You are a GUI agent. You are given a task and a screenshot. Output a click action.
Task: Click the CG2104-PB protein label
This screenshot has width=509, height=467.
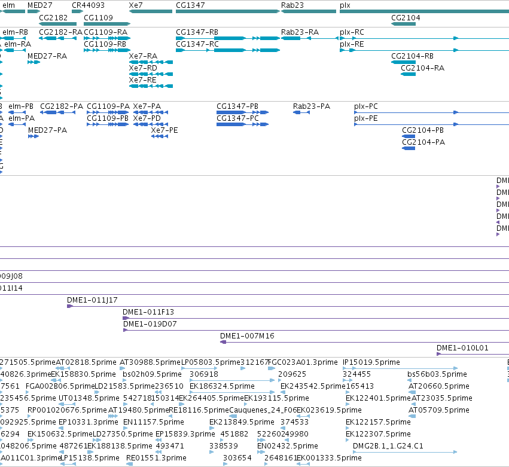tap(423, 130)
